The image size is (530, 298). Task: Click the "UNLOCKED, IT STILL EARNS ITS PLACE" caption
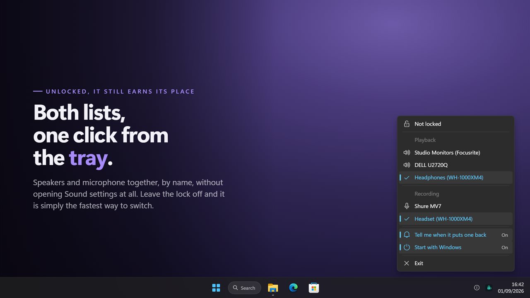tap(120, 91)
